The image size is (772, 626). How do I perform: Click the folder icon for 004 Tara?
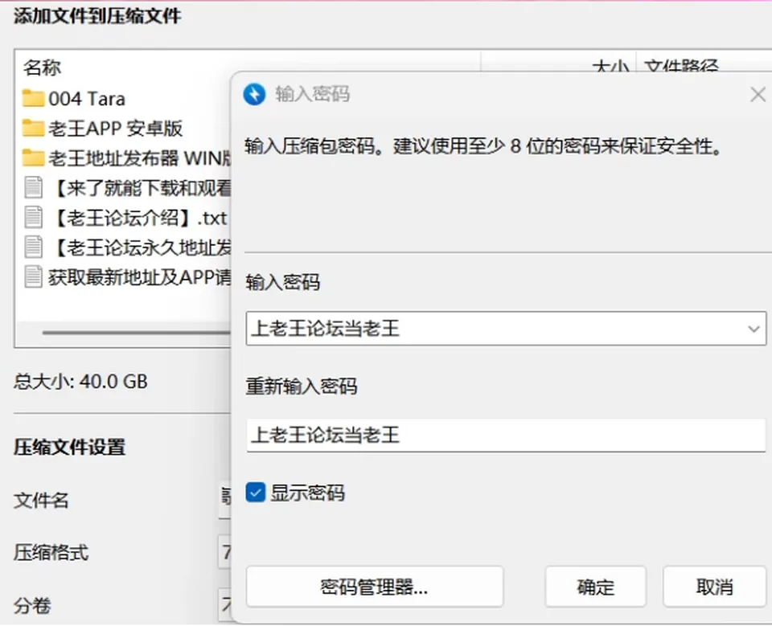click(x=33, y=98)
